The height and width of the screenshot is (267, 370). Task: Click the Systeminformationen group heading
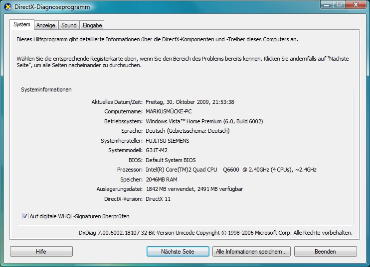tap(46, 89)
